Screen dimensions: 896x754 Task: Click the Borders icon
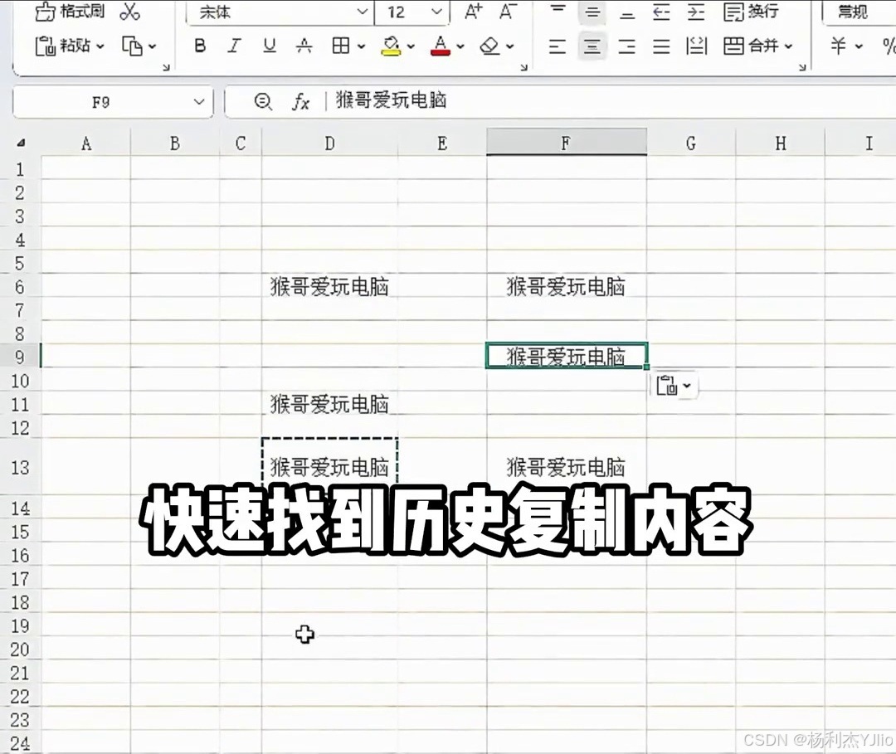(x=341, y=46)
